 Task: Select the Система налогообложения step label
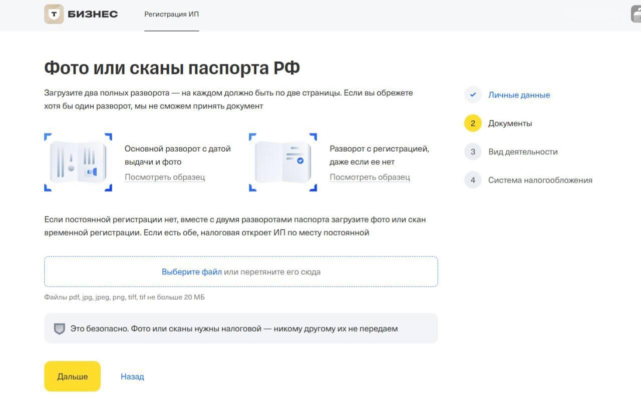(x=540, y=180)
